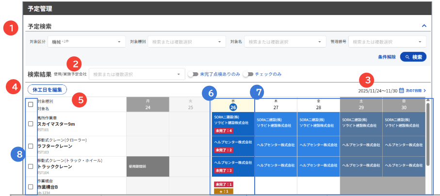
Task: Tick the checkbox for スカイマスター9m
Action: (x=31, y=124)
